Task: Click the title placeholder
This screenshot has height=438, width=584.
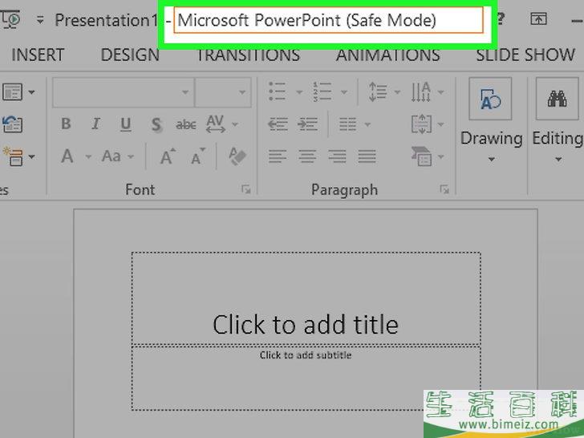Action: [306, 298]
